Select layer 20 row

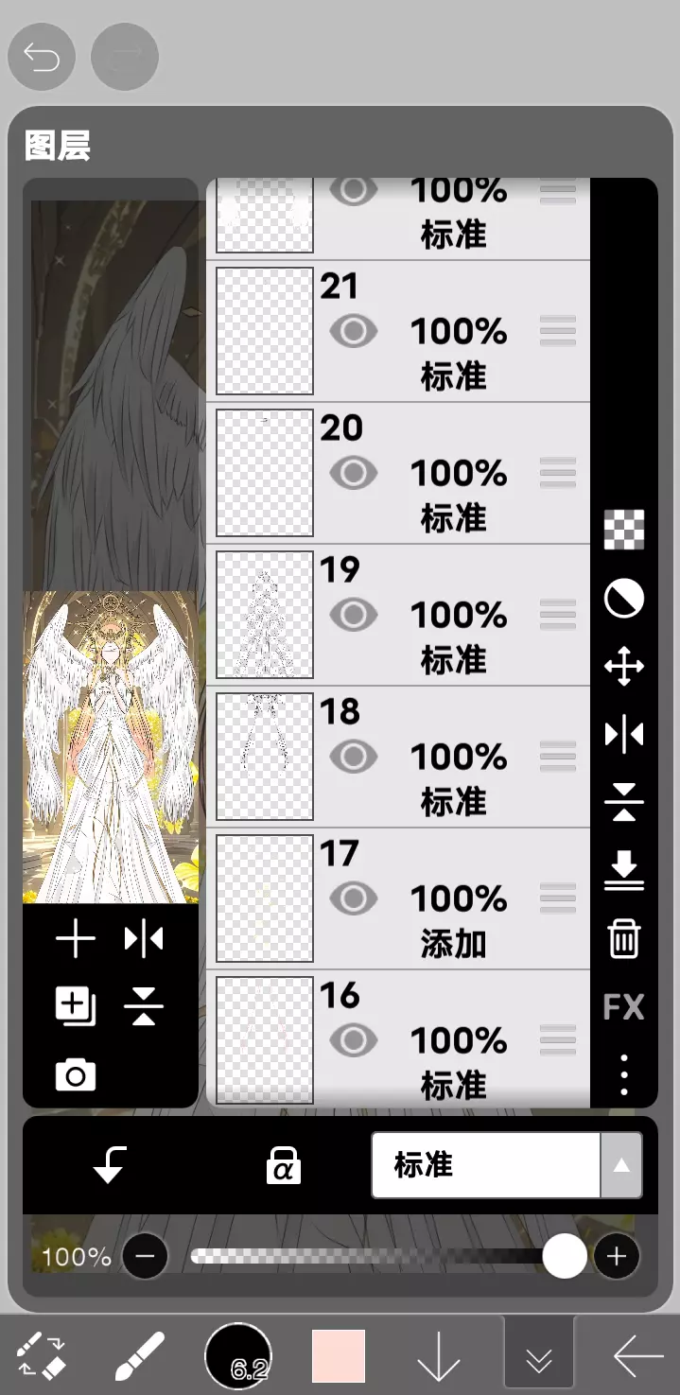click(398, 473)
